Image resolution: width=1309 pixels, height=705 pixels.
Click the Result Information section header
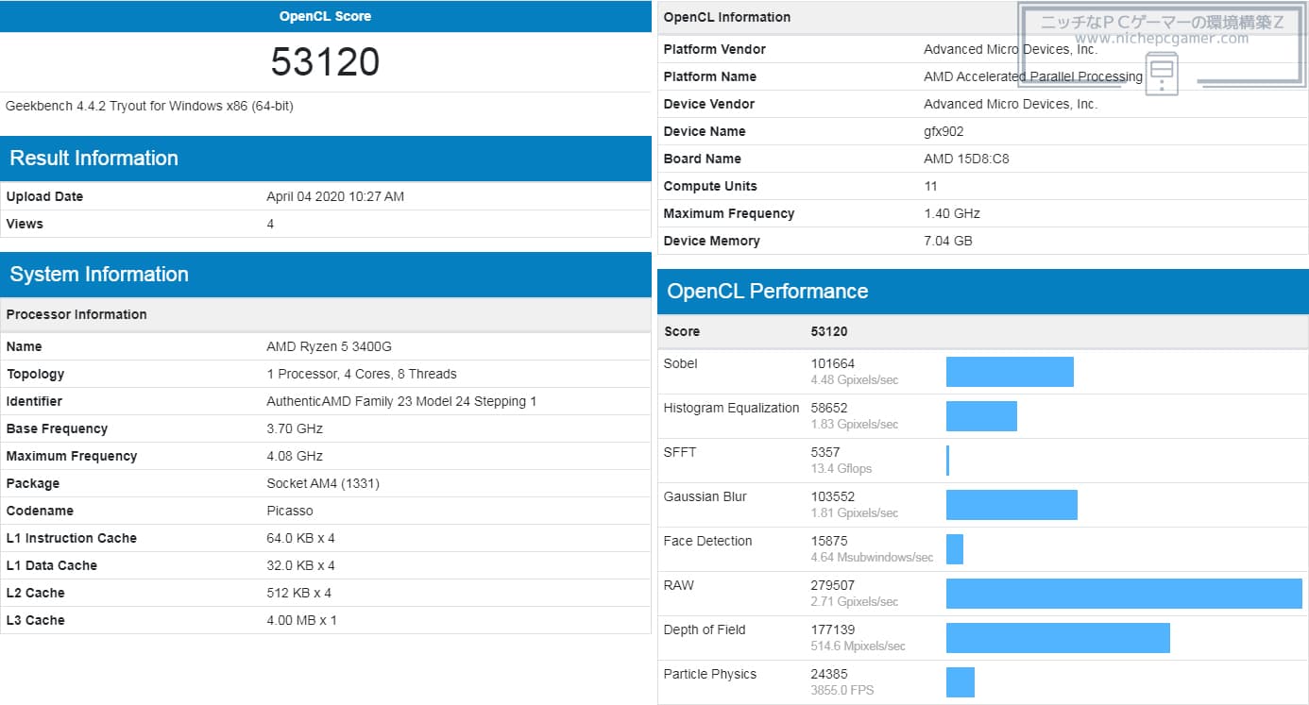click(93, 159)
